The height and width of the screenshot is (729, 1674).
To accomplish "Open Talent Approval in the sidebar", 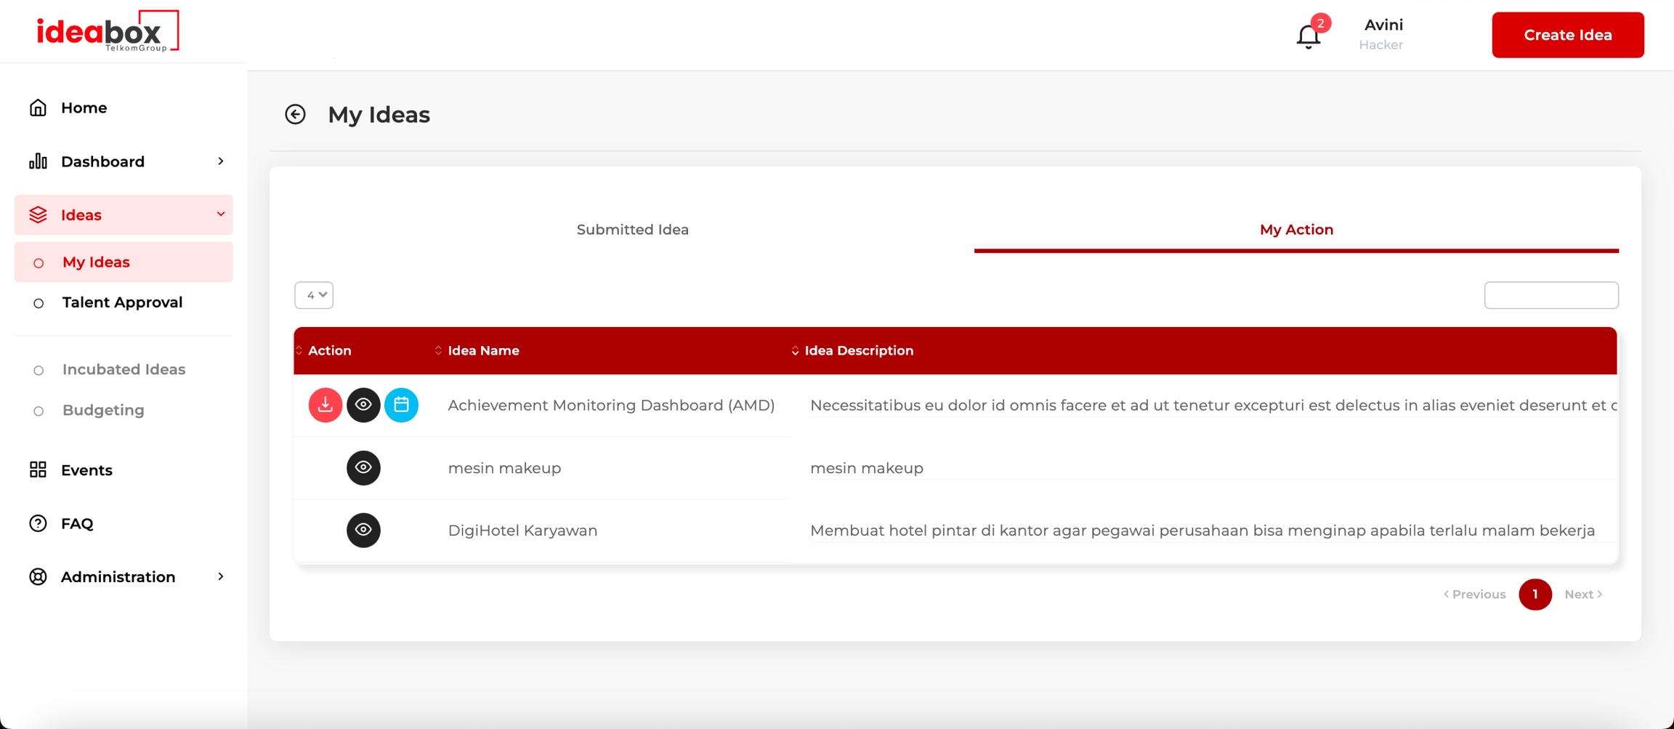I will (x=122, y=302).
